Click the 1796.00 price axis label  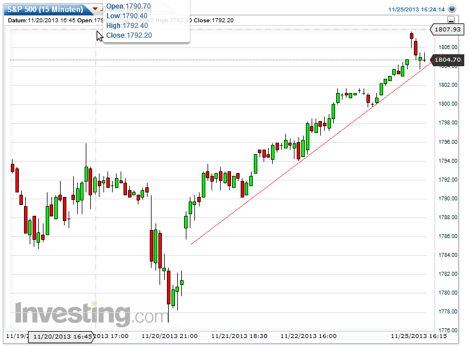coord(448,142)
